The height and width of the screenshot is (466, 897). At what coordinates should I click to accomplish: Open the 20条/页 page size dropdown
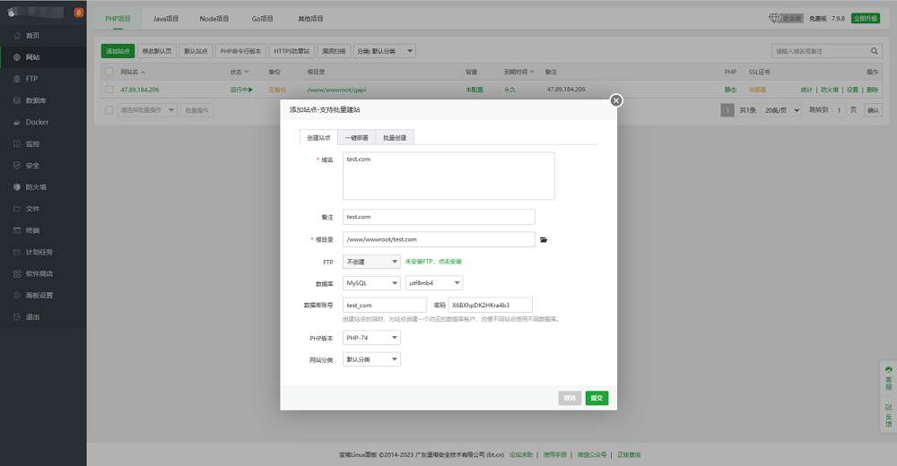782,110
